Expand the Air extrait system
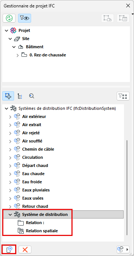The image size is (134, 256). [10, 125]
